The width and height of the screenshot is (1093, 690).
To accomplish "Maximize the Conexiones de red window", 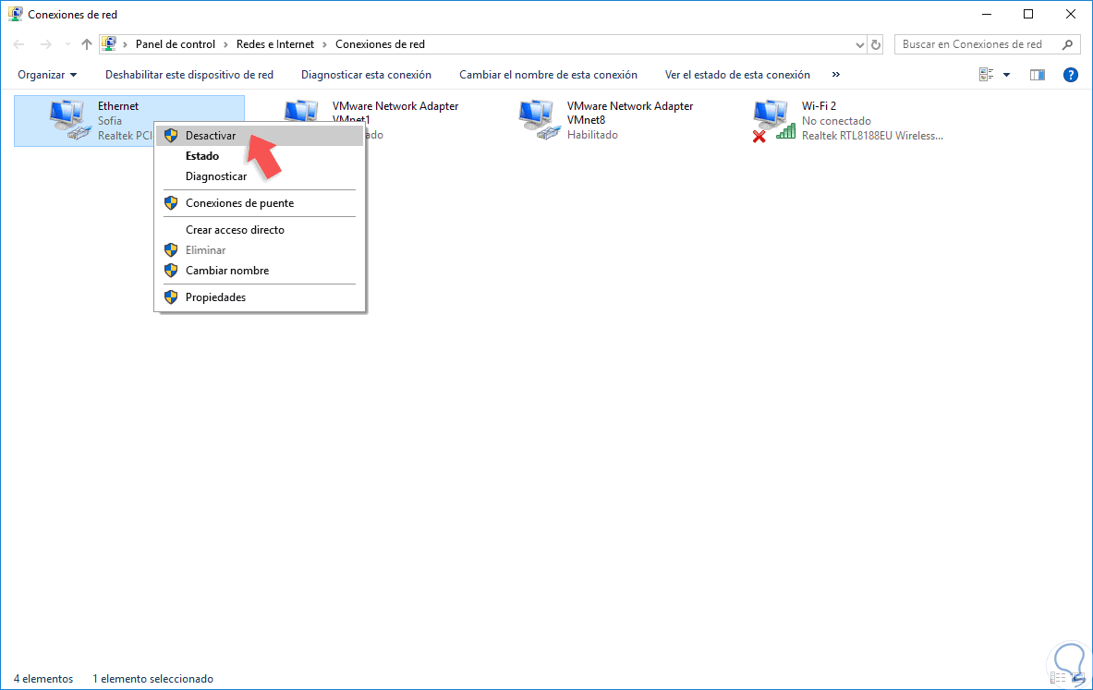I will tap(1028, 14).
